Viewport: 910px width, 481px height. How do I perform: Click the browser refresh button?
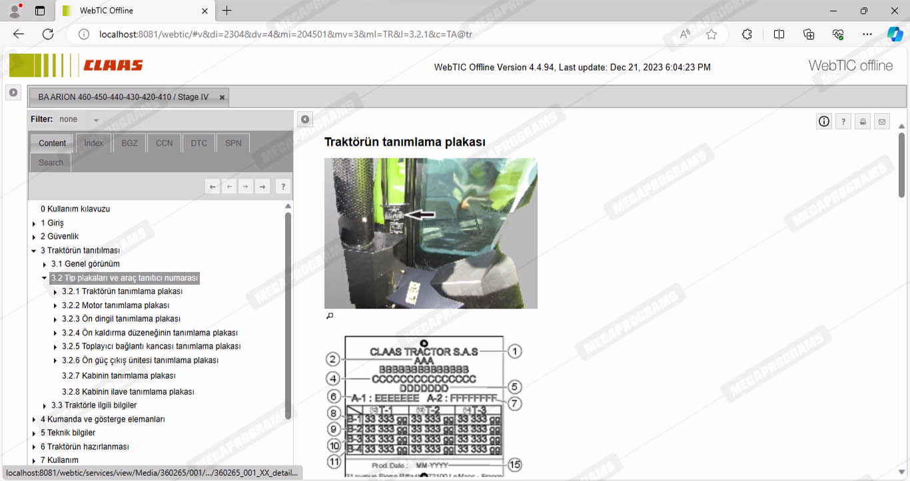coord(48,34)
